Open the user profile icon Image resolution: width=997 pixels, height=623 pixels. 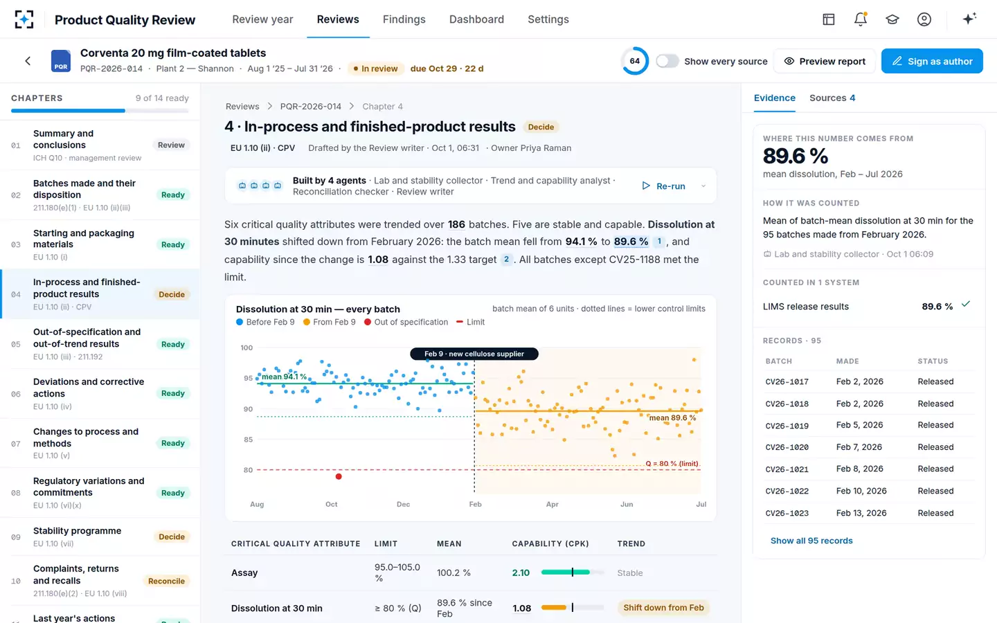click(x=924, y=19)
